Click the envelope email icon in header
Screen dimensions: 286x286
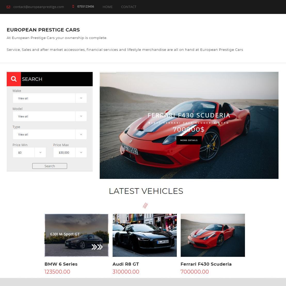9,7
